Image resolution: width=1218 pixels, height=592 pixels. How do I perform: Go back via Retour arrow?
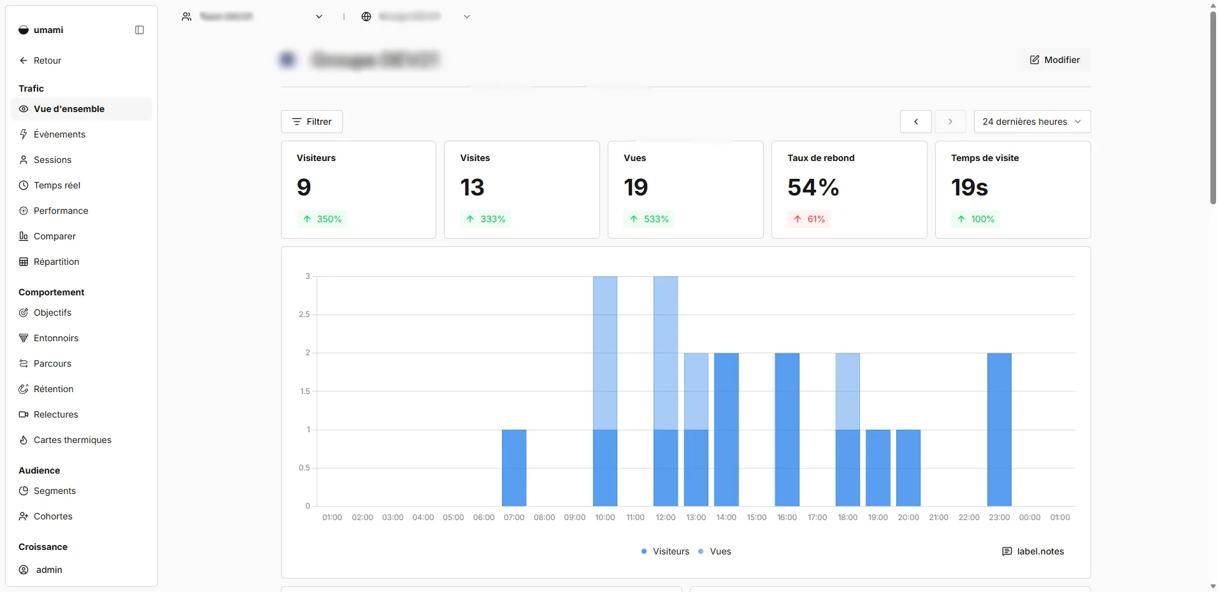pos(24,60)
